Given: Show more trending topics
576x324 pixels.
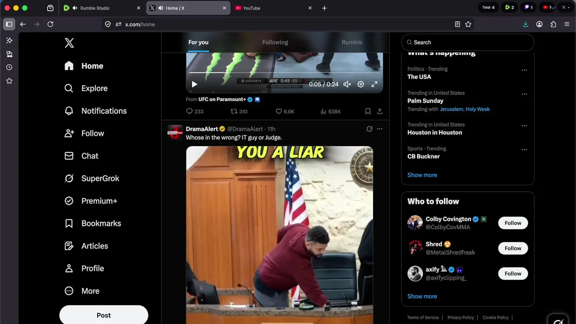Looking at the screenshot, I should (422, 175).
